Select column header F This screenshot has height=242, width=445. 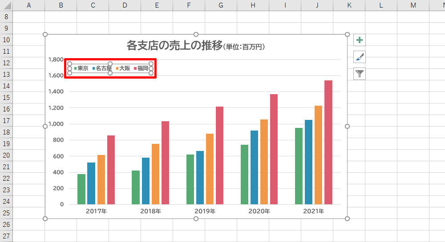[189, 5]
